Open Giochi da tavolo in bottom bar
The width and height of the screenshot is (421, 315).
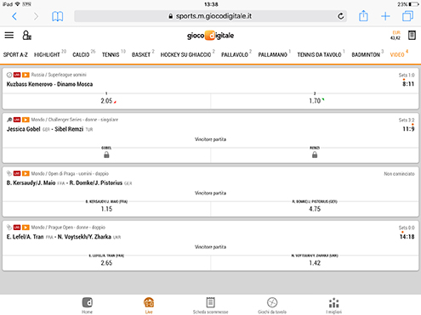pyautogui.click(x=272, y=306)
